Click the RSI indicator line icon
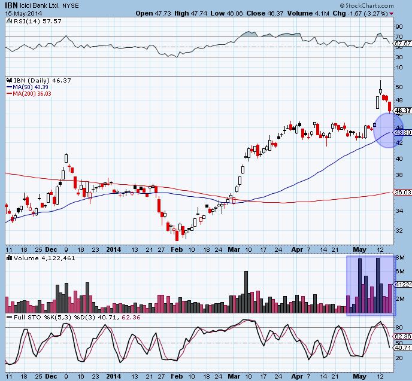 coord(9,21)
